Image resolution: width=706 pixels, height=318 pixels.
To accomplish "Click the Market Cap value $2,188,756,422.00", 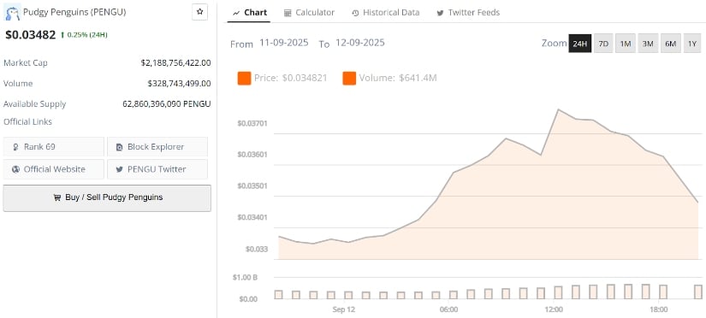I will pos(175,63).
